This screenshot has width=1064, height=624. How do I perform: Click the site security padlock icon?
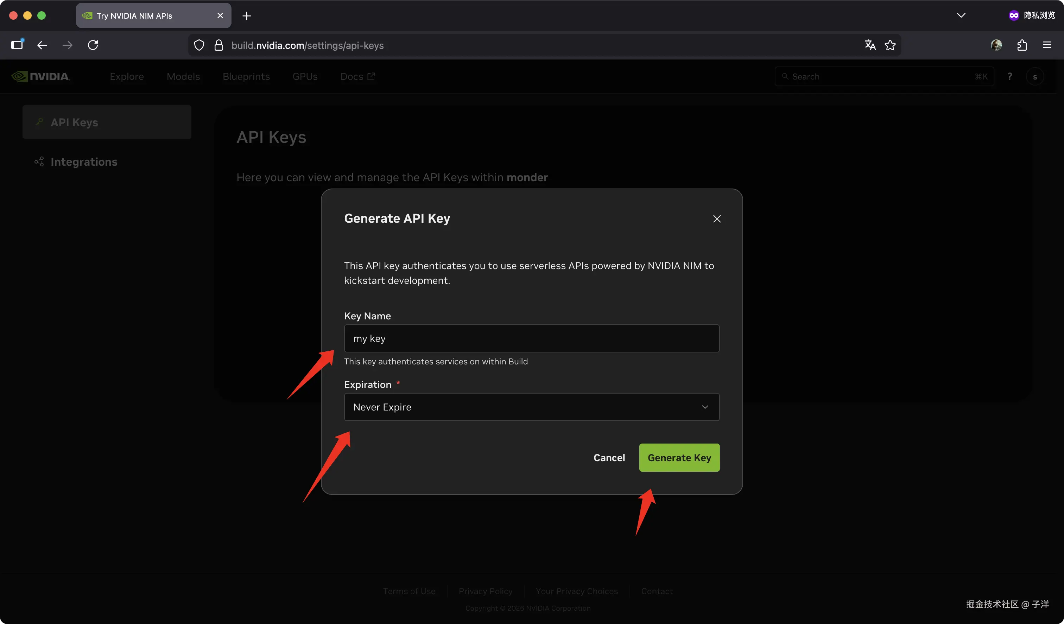click(x=218, y=45)
